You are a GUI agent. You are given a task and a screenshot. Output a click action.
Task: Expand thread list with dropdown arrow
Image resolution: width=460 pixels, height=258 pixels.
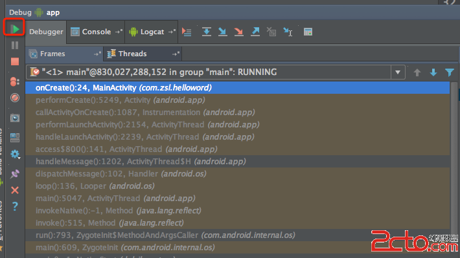(x=398, y=72)
